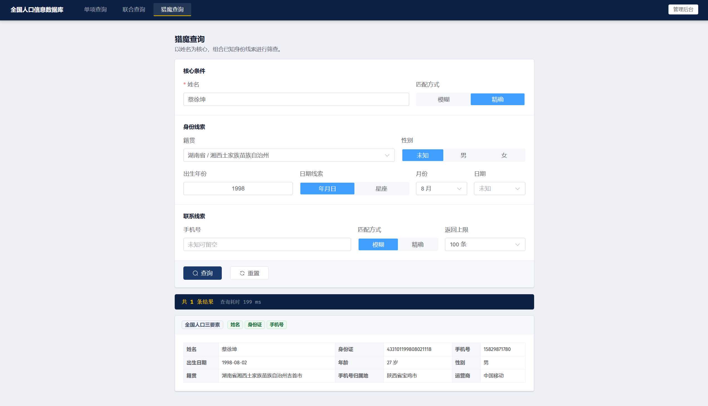Screen dimensions: 708x406
Task: Click the age value 27 岁
Action: tap(392, 363)
